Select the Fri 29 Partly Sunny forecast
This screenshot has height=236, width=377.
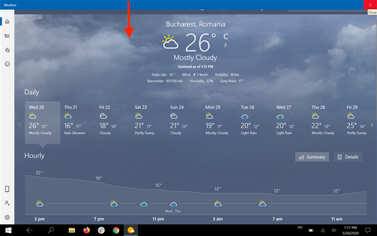(x=356, y=122)
